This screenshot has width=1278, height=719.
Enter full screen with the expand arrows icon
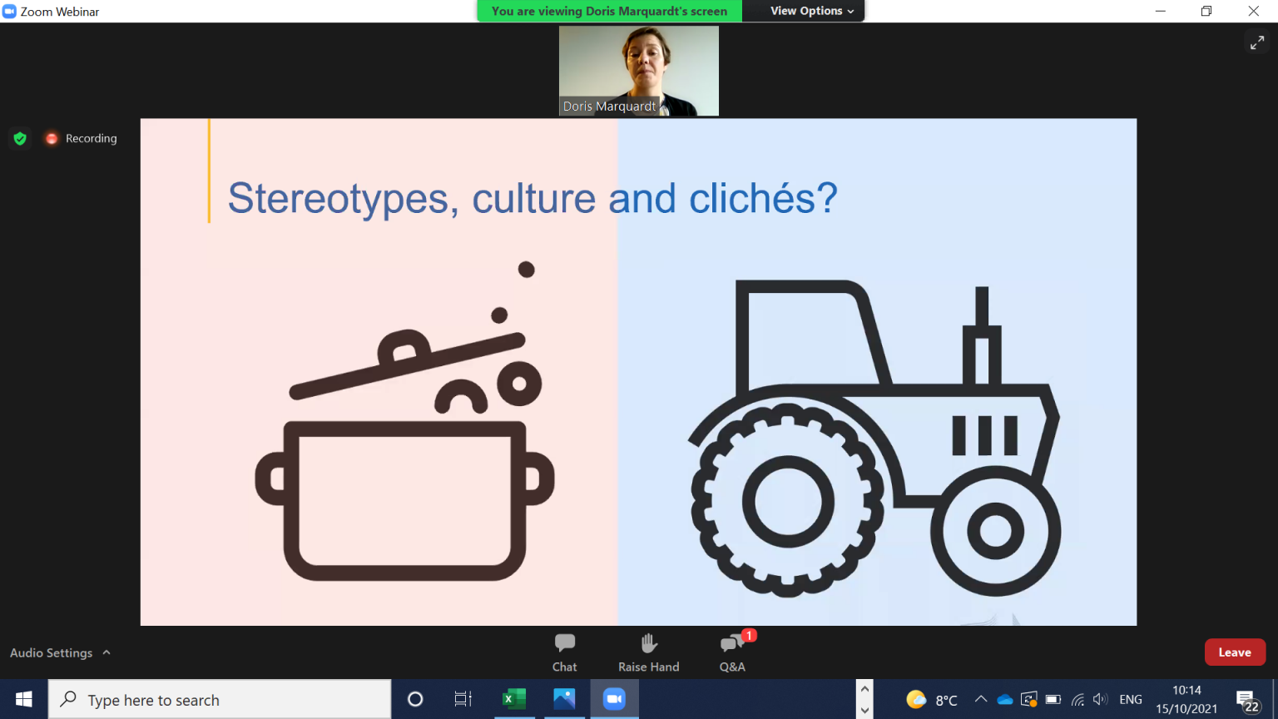(x=1256, y=42)
